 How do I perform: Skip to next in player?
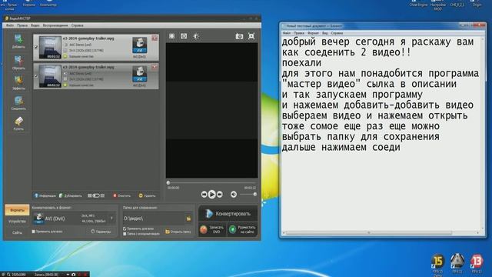point(220,195)
